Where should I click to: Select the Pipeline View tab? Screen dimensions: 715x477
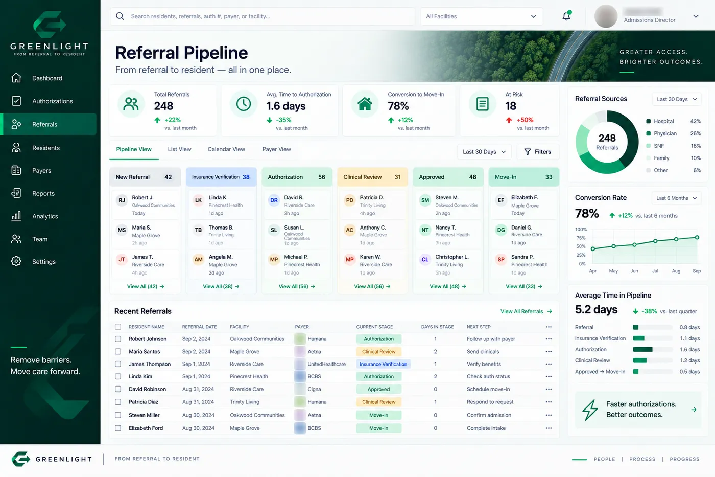[134, 149]
